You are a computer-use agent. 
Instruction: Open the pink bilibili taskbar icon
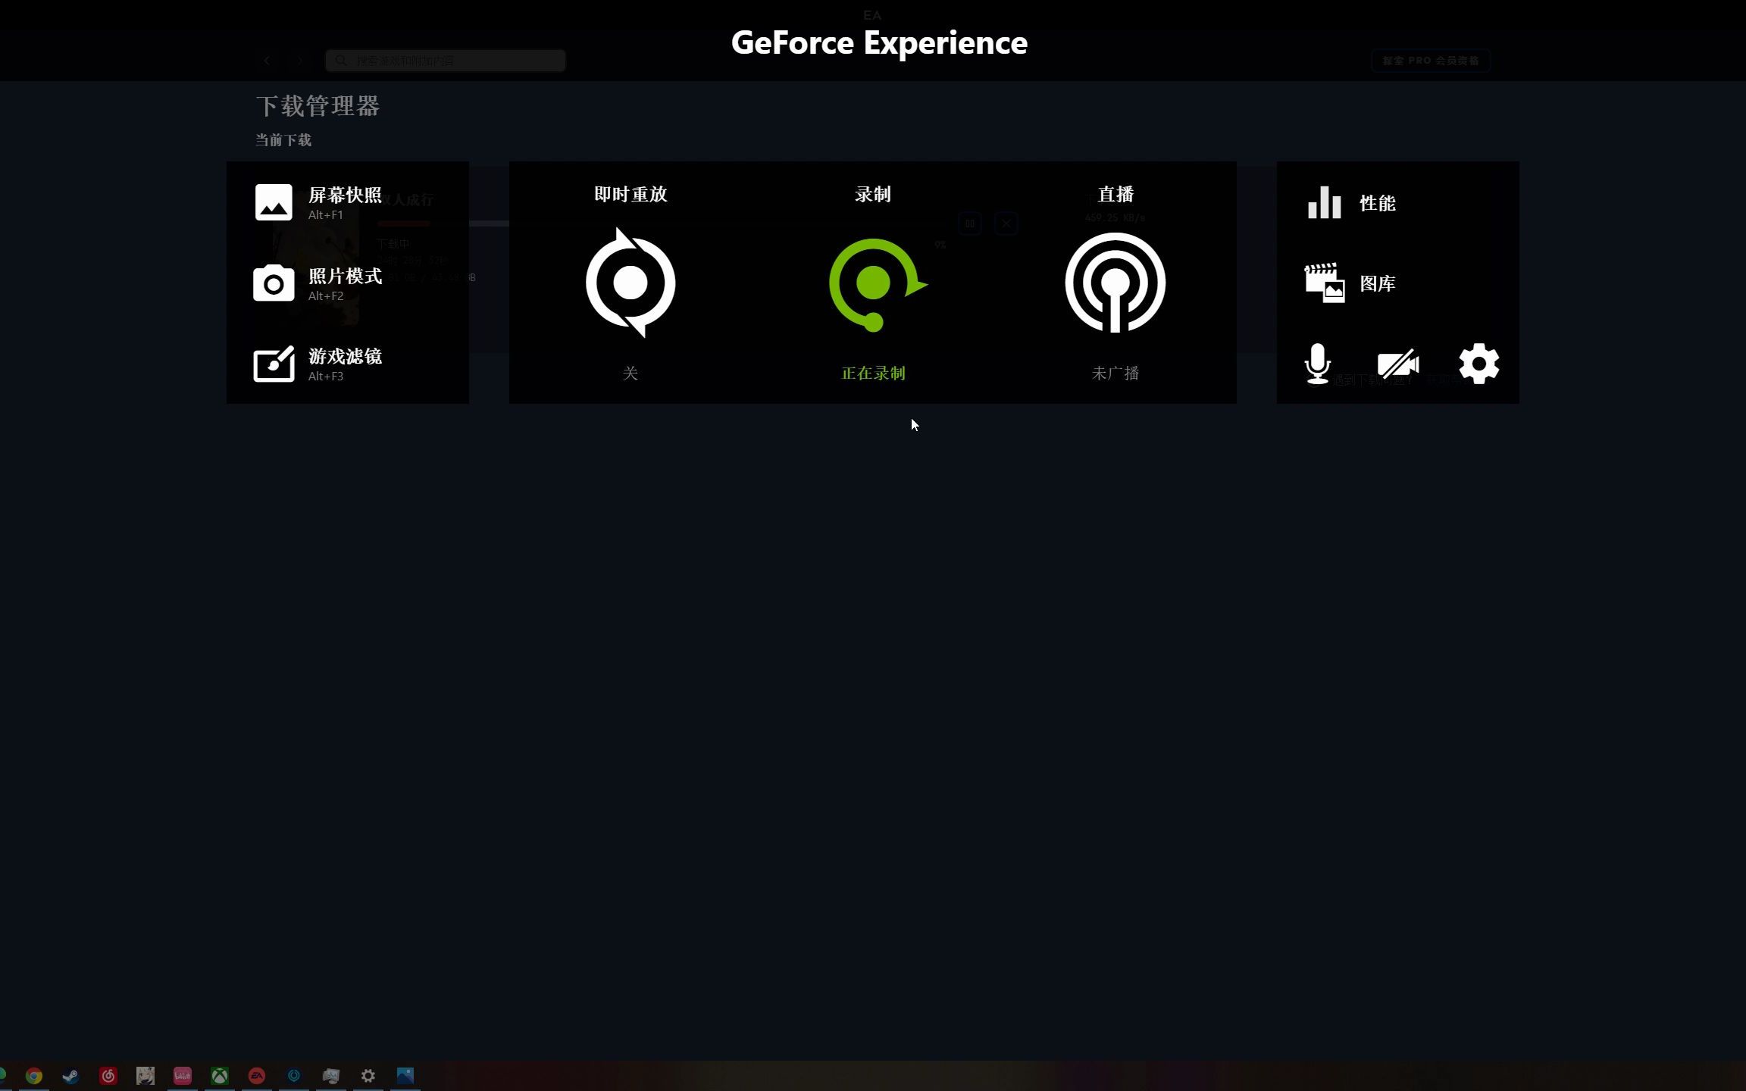[183, 1076]
